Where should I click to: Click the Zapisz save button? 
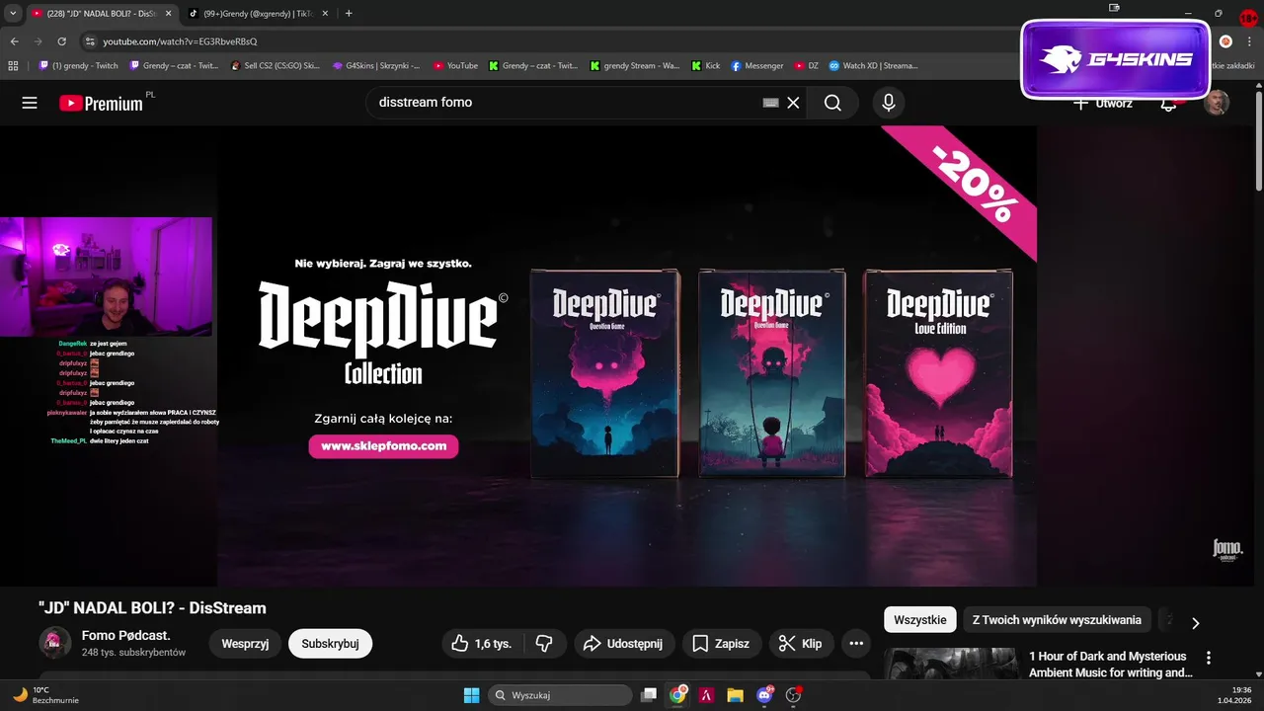pyautogui.click(x=722, y=644)
